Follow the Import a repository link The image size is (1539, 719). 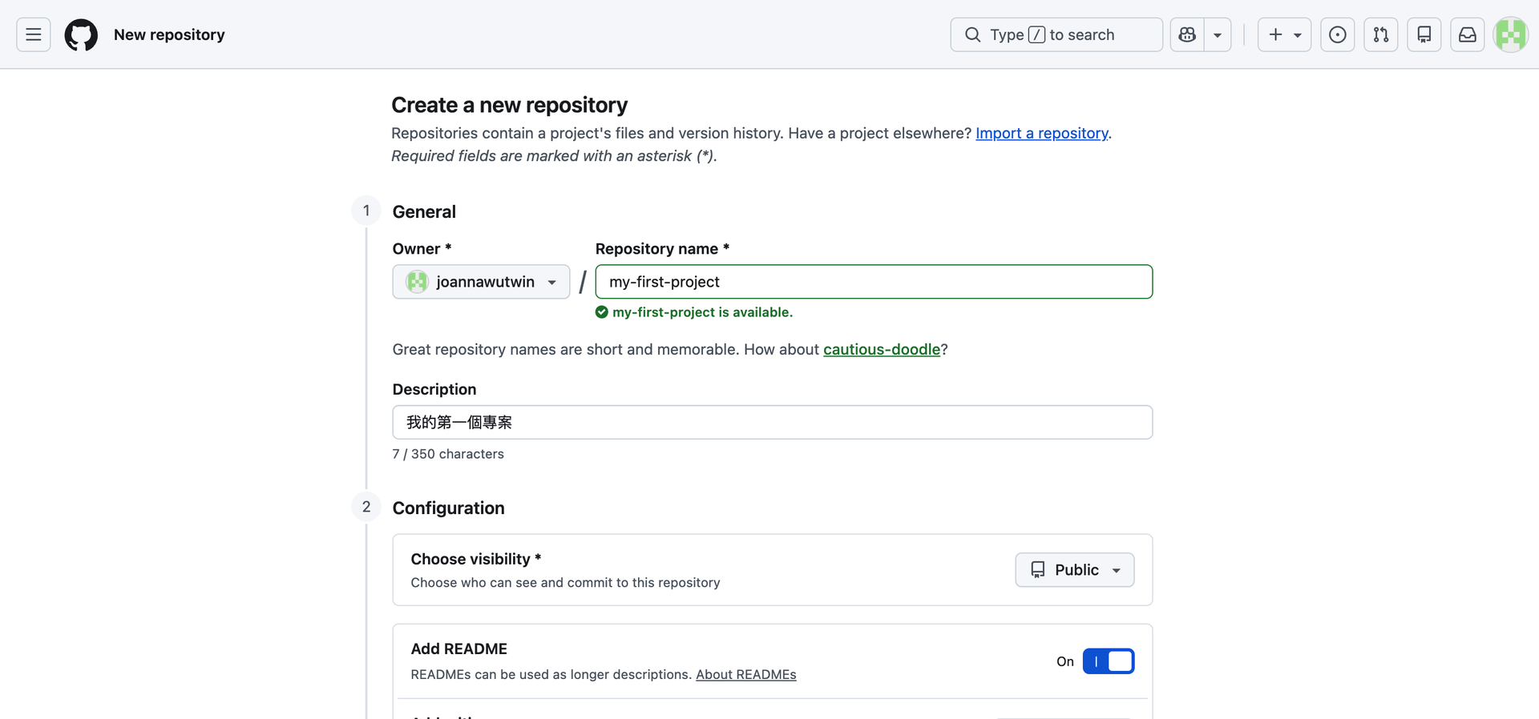(x=1042, y=133)
